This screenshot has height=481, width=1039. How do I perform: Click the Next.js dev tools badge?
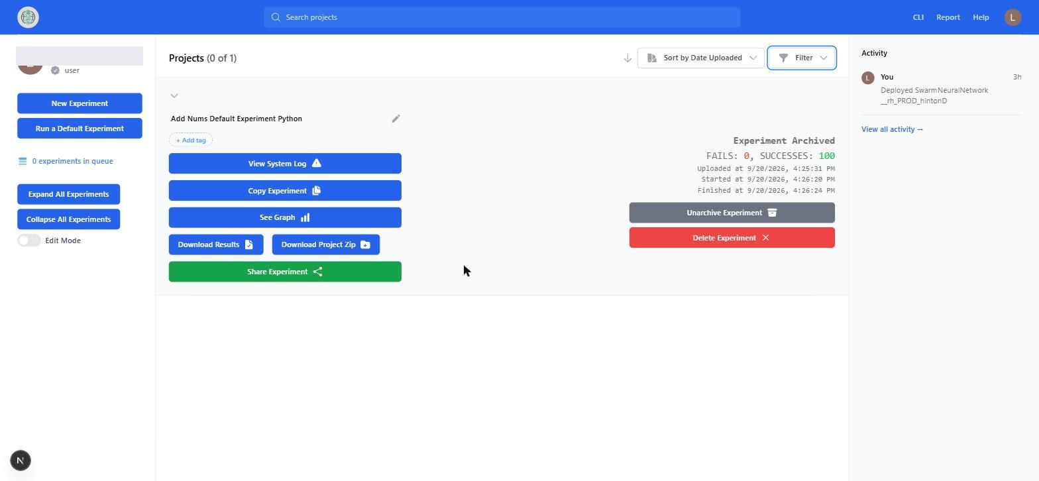[21, 460]
